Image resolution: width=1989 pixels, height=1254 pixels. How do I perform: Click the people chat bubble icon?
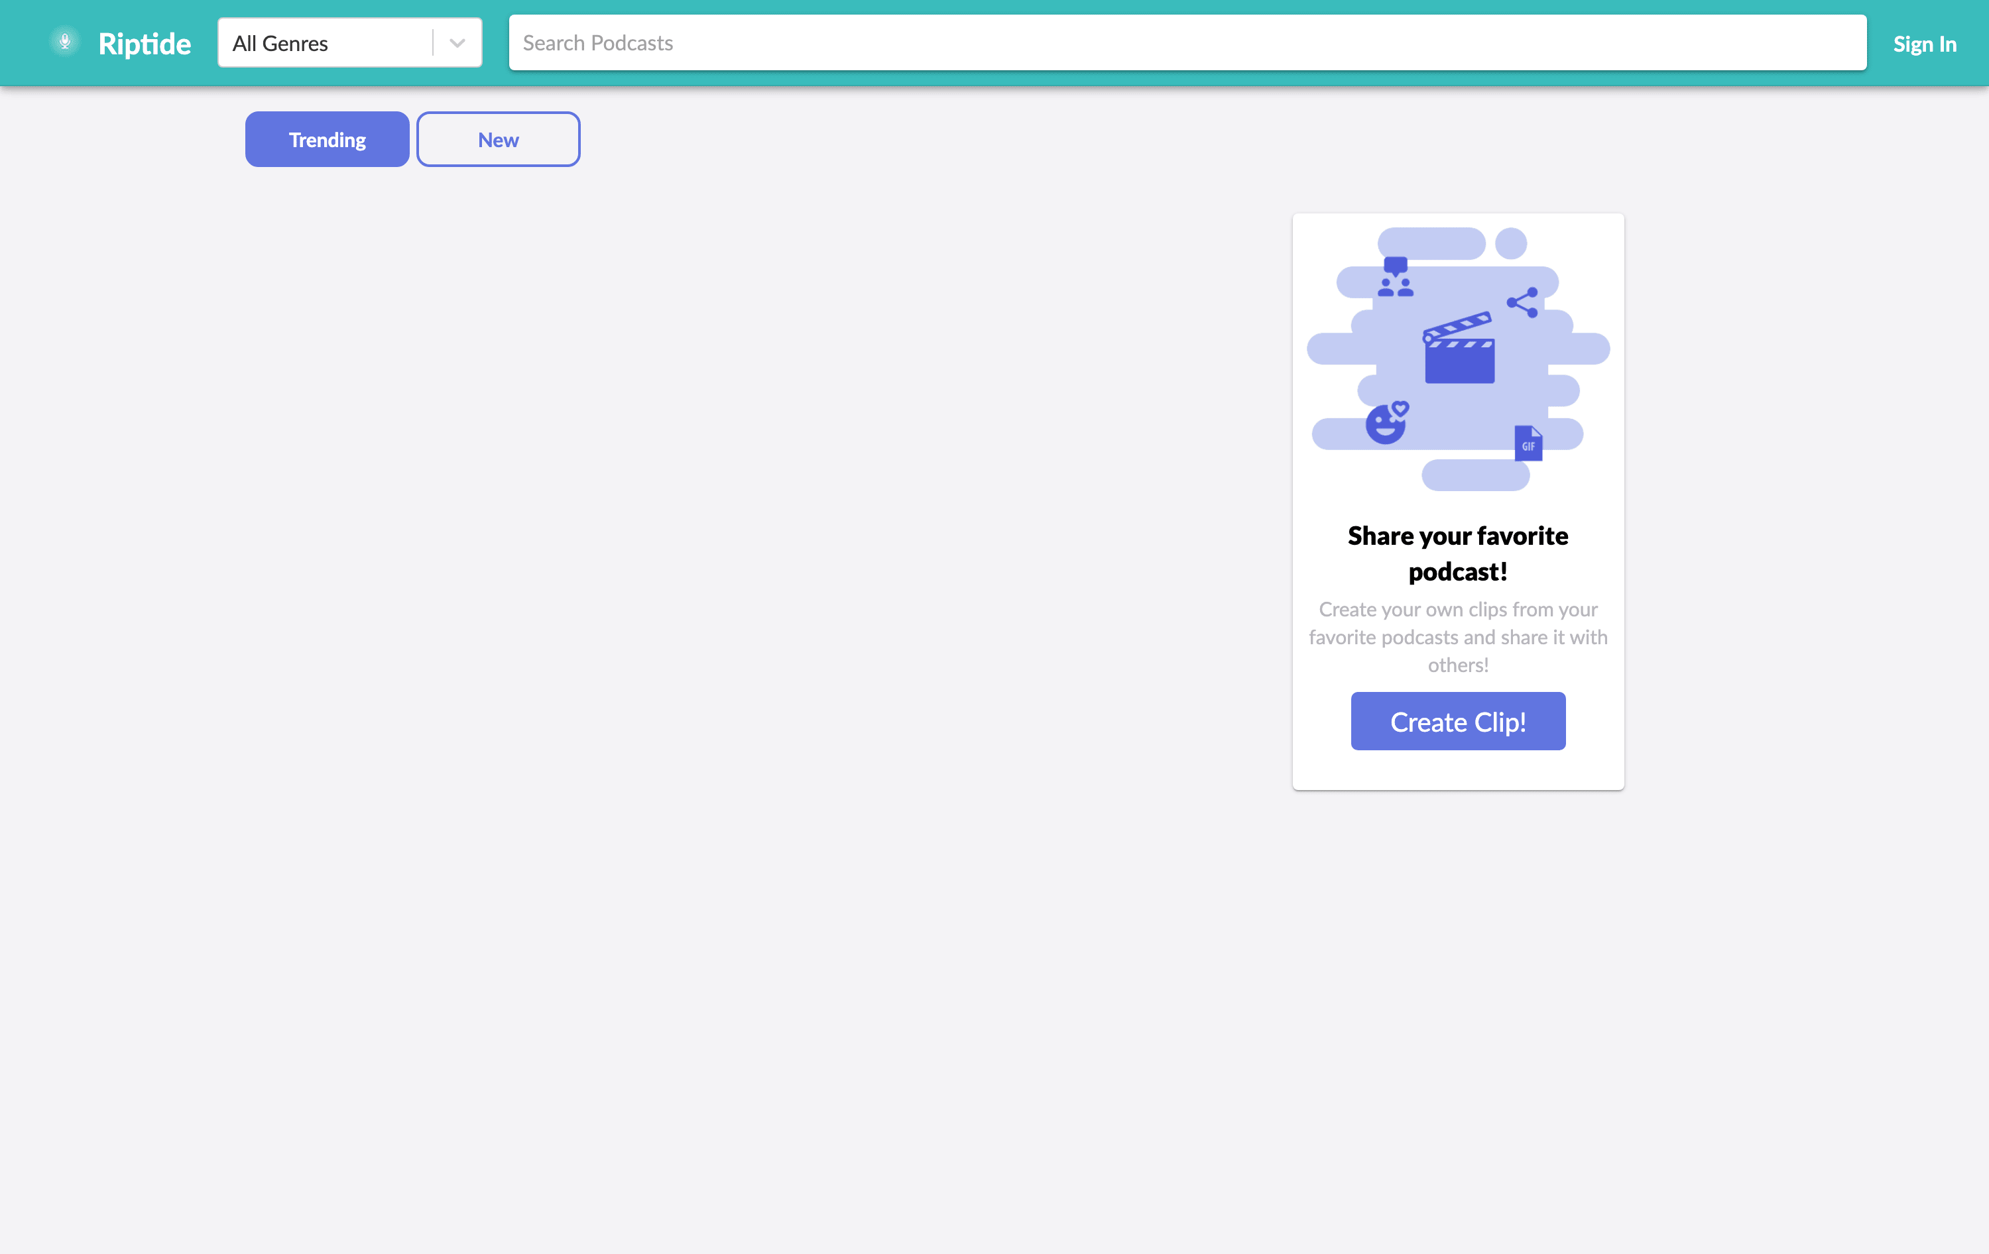coord(1395,278)
